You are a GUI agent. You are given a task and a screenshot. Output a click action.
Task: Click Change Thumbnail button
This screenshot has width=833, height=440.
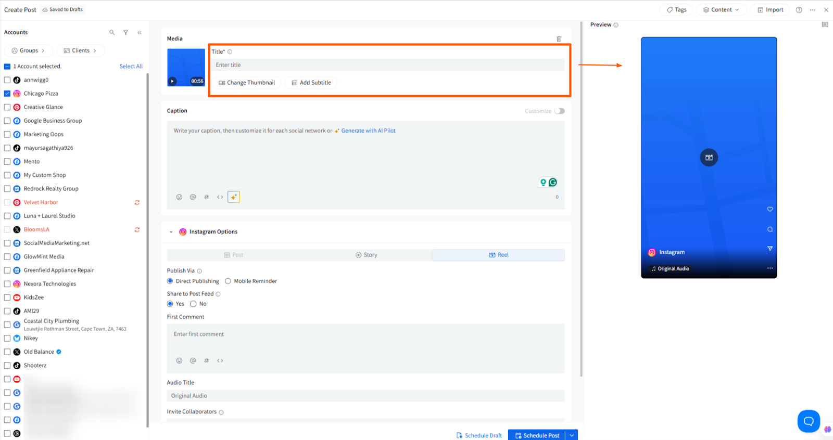pyautogui.click(x=247, y=83)
